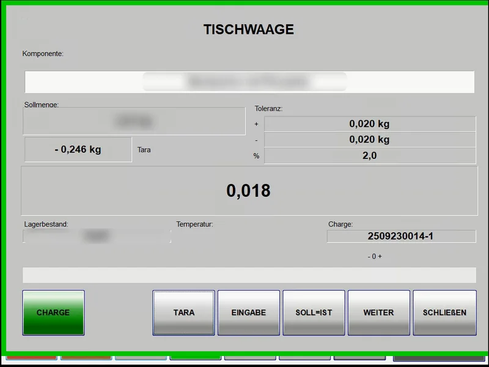Click the Temperatur: label
This screenshot has width=489, height=367.
coord(194,224)
